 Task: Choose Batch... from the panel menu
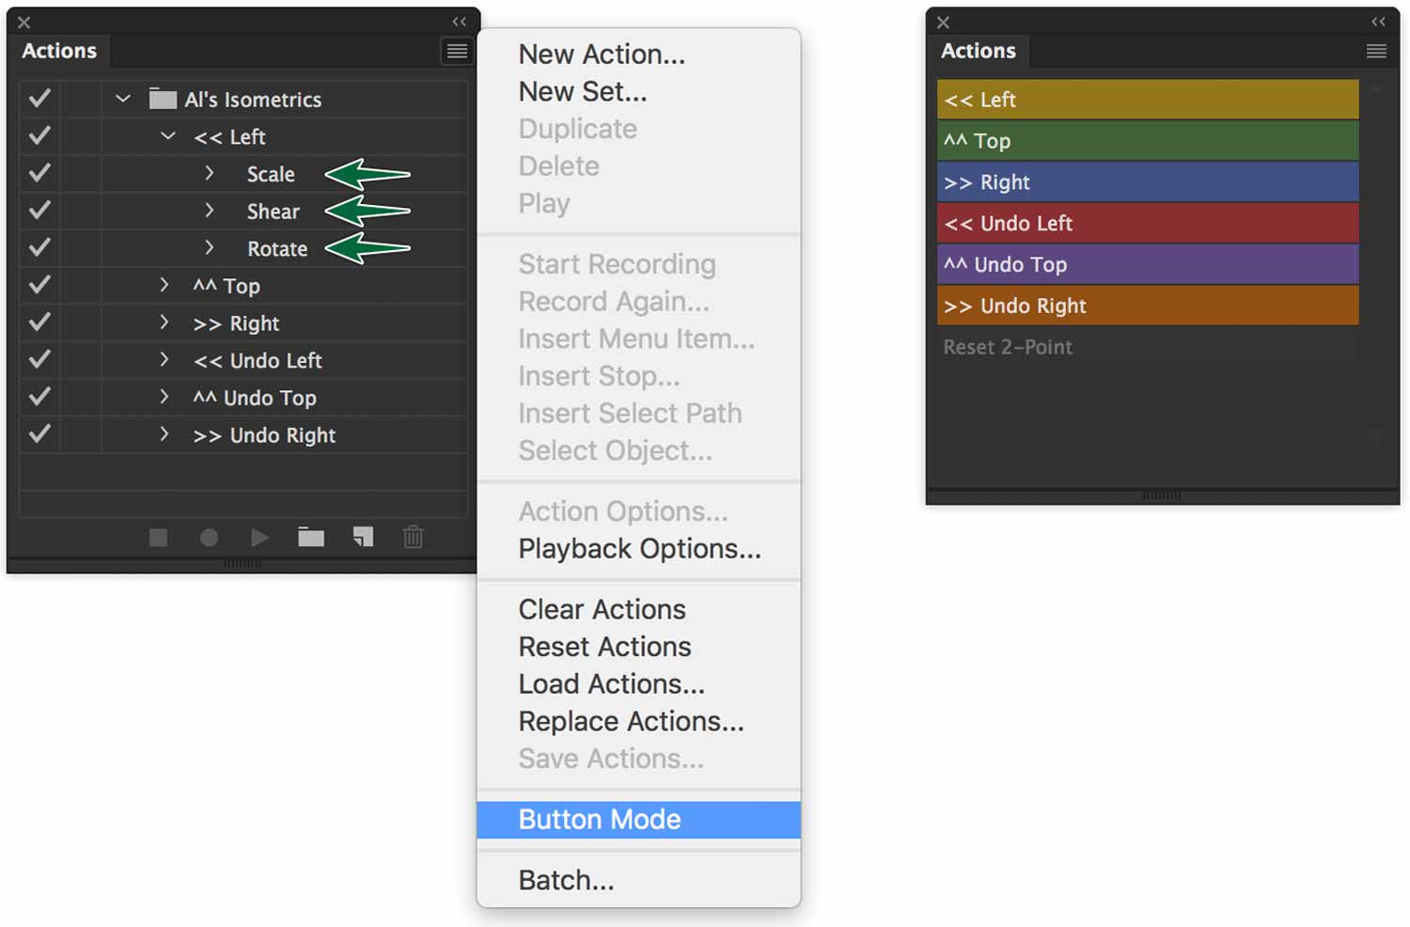click(x=639, y=880)
